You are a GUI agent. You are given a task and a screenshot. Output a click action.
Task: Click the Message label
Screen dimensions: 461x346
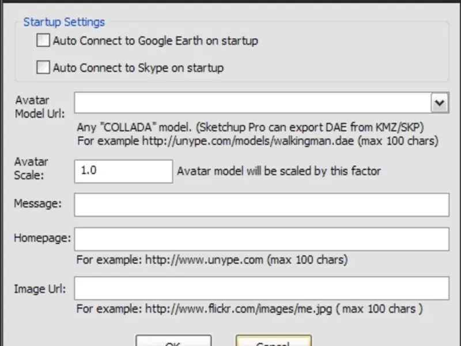[x=38, y=204]
